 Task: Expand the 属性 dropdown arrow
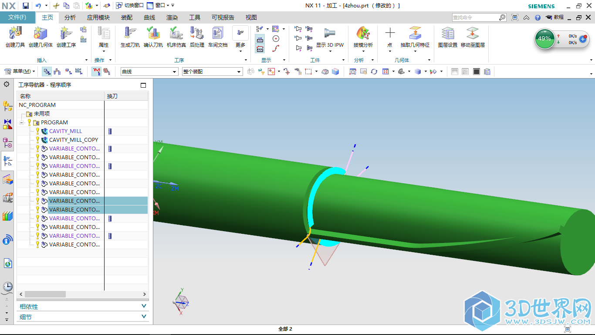[x=104, y=51]
